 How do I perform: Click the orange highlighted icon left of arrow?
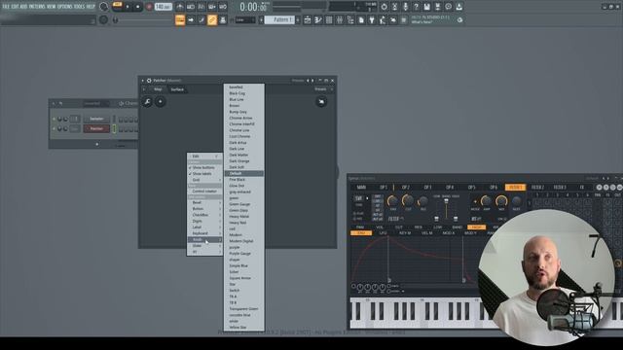180,20
